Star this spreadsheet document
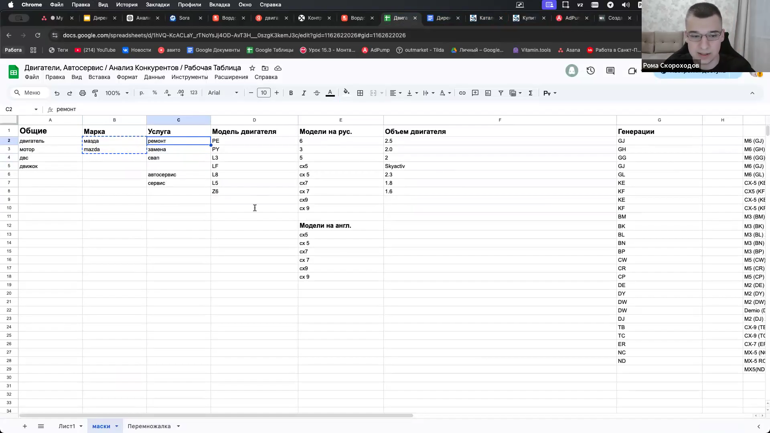770x433 pixels. pyautogui.click(x=252, y=68)
